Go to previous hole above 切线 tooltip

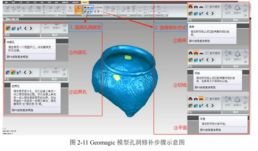tap(207, 60)
